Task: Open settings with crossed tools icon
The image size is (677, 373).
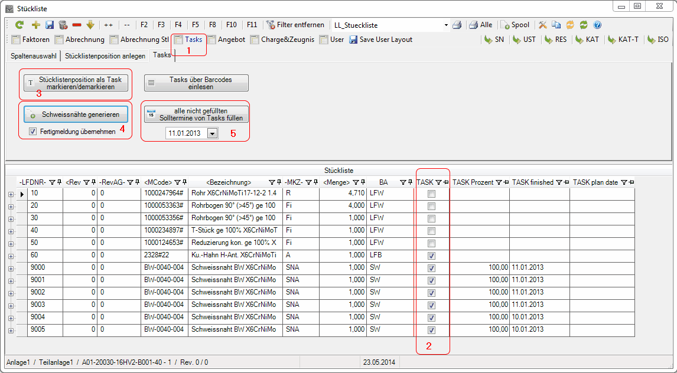Action: coord(542,25)
